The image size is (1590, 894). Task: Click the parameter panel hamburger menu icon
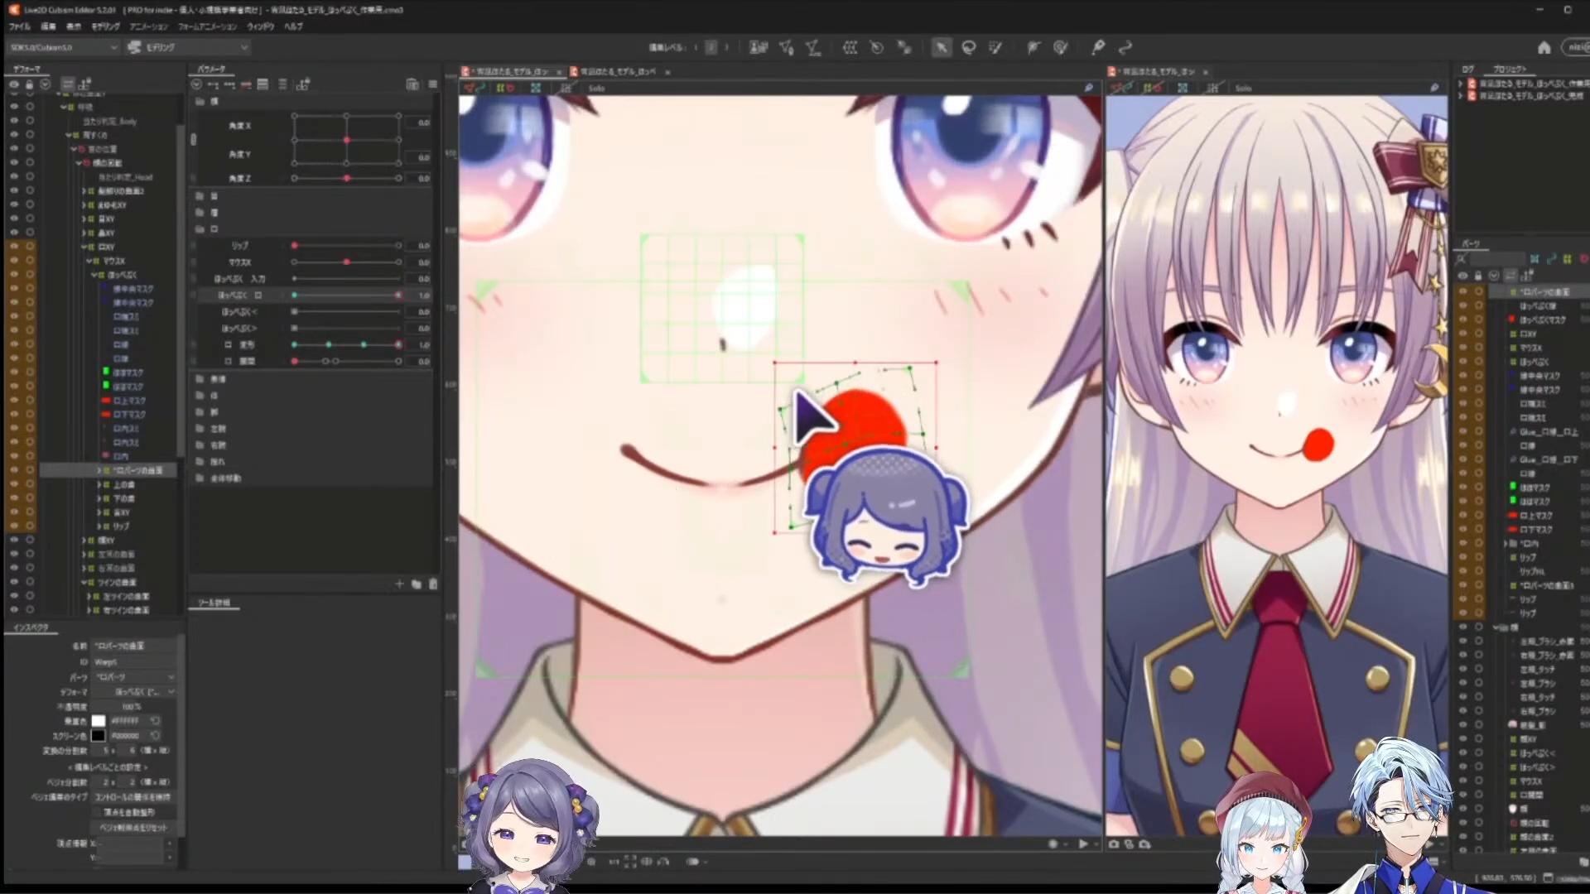(x=432, y=84)
